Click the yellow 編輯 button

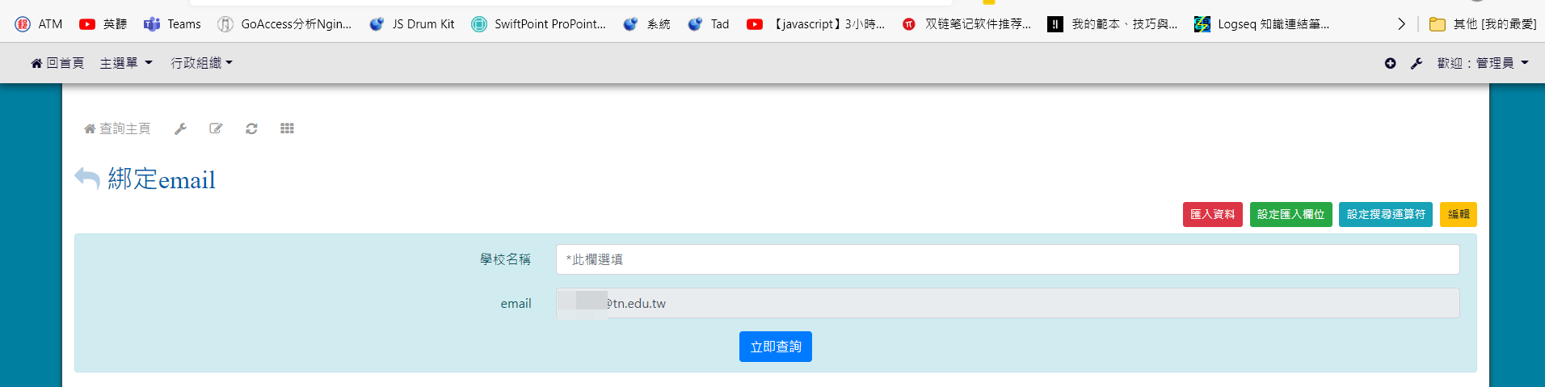coord(1458,214)
